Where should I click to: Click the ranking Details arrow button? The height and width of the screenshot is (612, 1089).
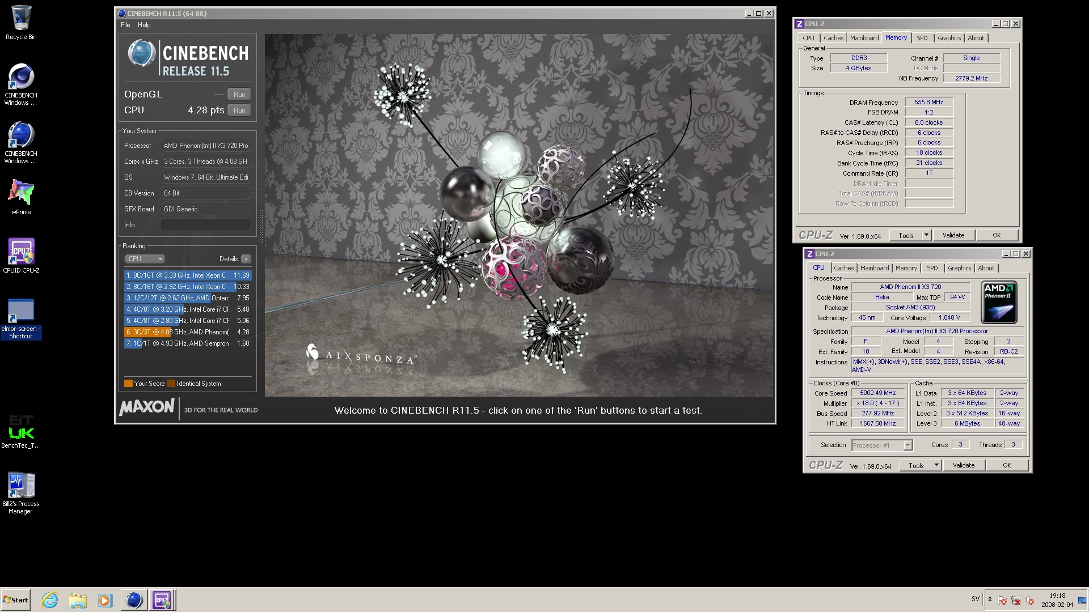click(246, 259)
